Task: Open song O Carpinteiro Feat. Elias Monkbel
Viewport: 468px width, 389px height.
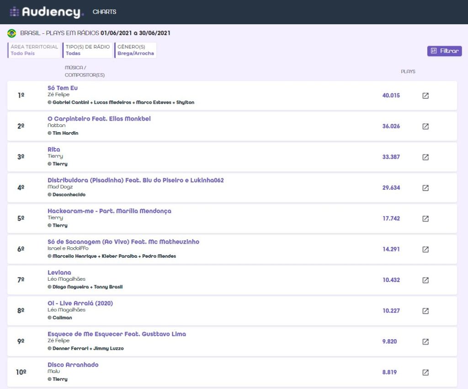Action: tap(99, 118)
